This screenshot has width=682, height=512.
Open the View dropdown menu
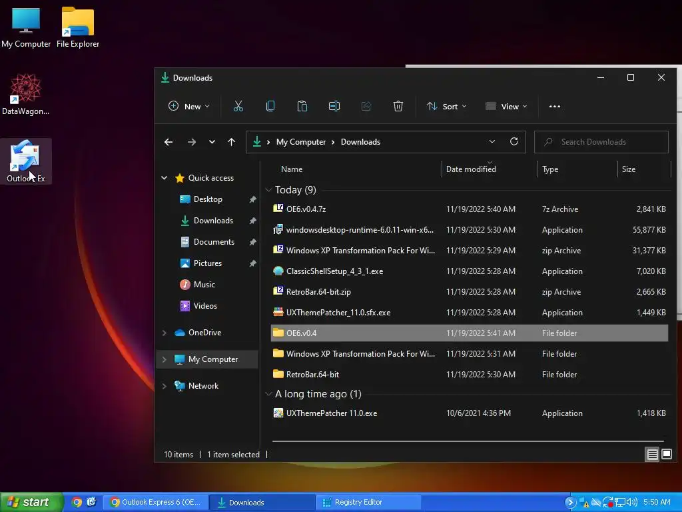506,106
